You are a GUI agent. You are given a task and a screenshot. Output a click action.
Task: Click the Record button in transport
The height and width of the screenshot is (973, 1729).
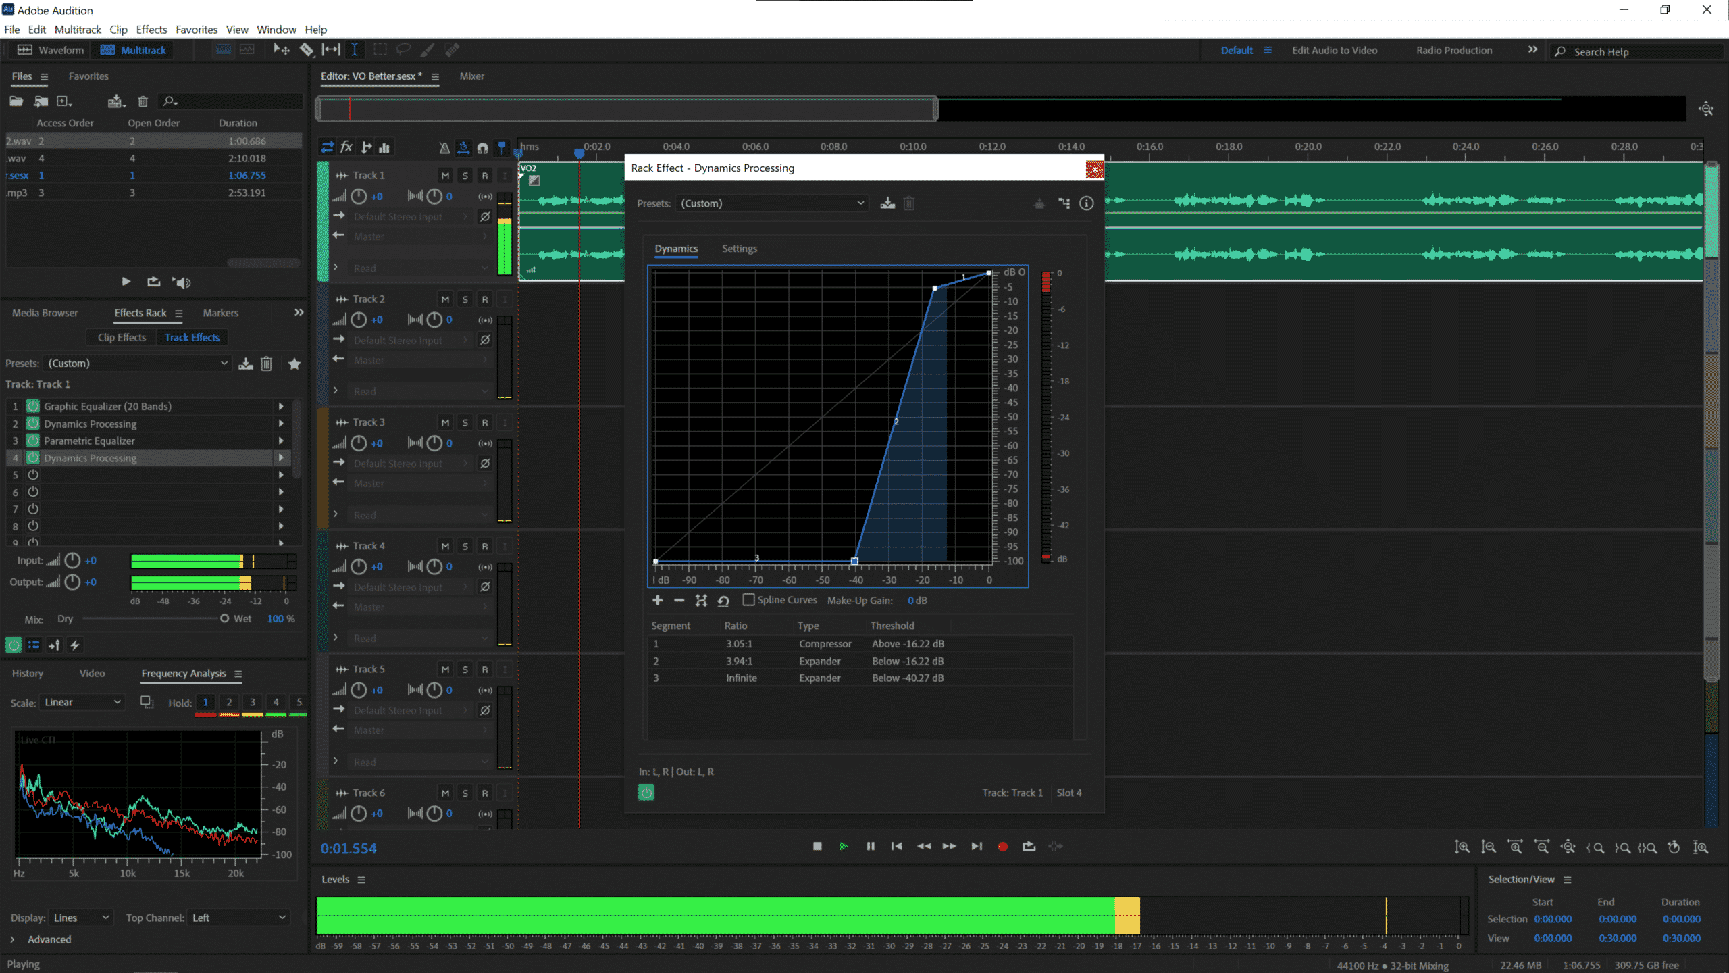(x=1002, y=847)
